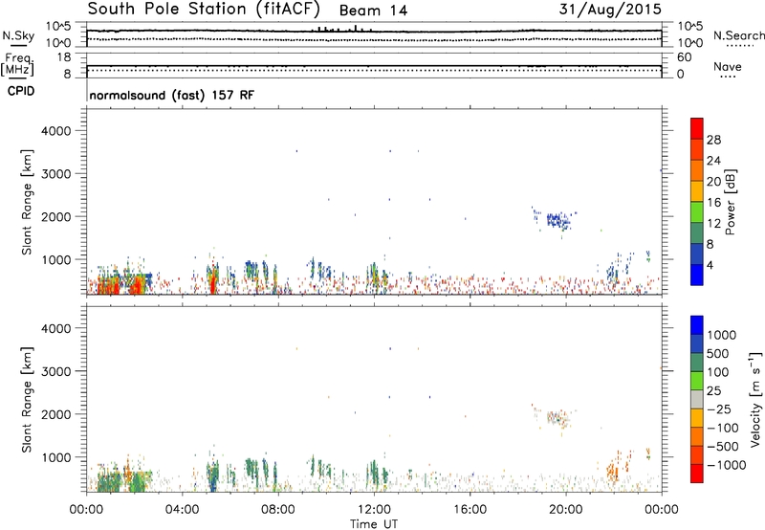This screenshot has height=530, width=765.
Task: Click the '16:00' time axis tick label
Action: (470, 510)
